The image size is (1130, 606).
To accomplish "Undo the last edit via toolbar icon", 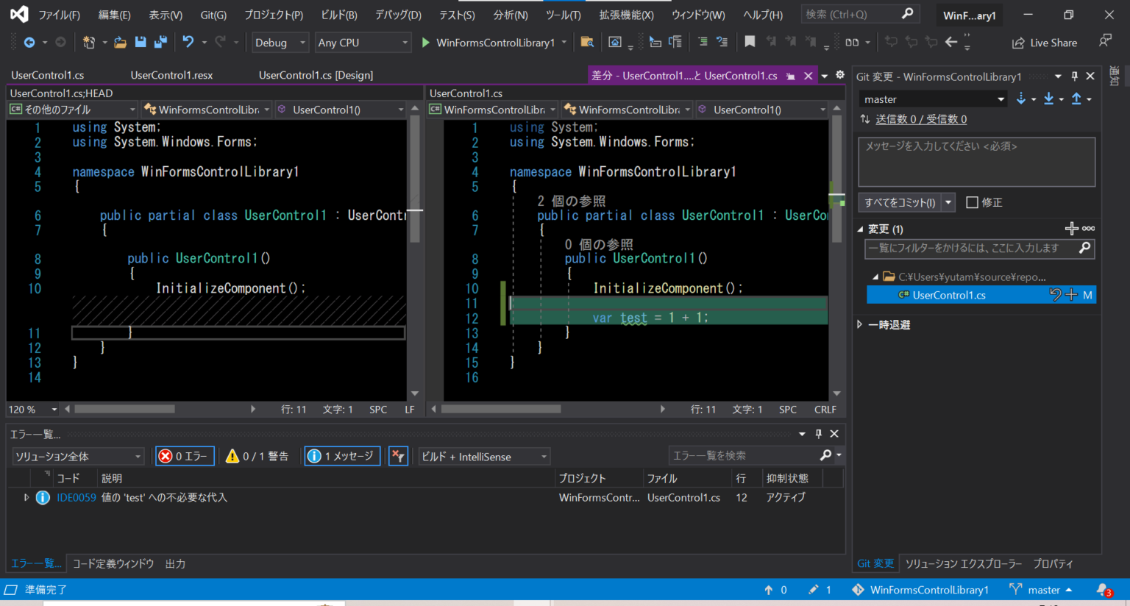I will (x=190, y=42).
